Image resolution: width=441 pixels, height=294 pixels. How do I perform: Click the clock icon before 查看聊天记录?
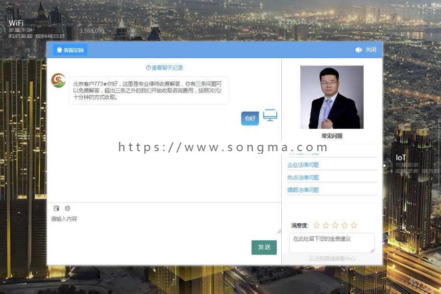tap(148, 67)
